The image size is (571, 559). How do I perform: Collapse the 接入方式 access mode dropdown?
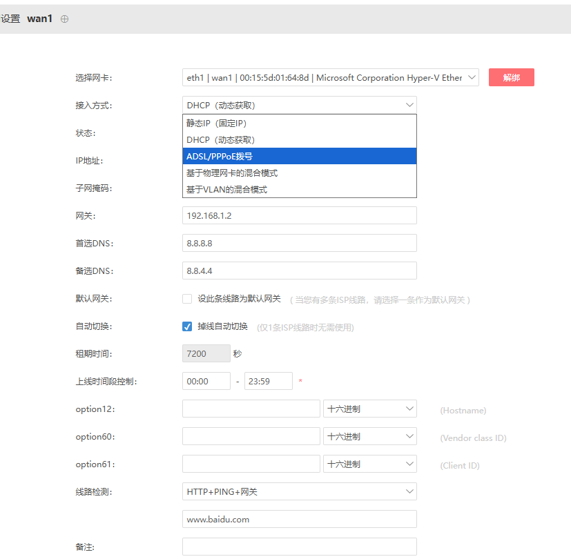coord(300,105)
